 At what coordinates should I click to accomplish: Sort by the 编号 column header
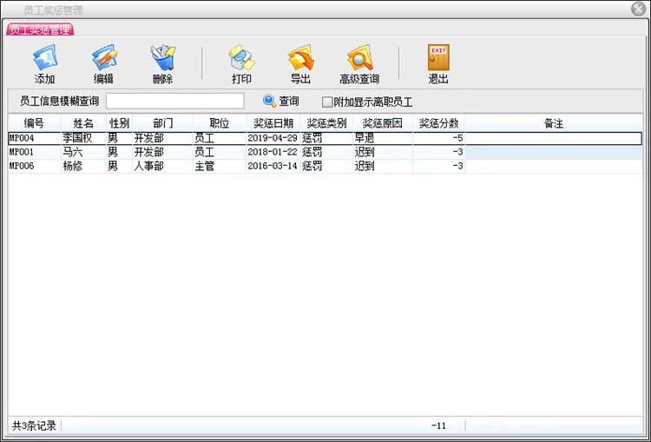pos(35,123)
